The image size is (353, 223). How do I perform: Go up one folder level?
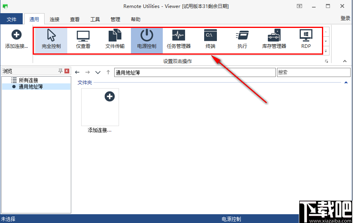tap(108, 72)
